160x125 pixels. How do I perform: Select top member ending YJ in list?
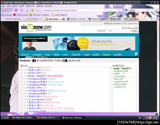122,68
